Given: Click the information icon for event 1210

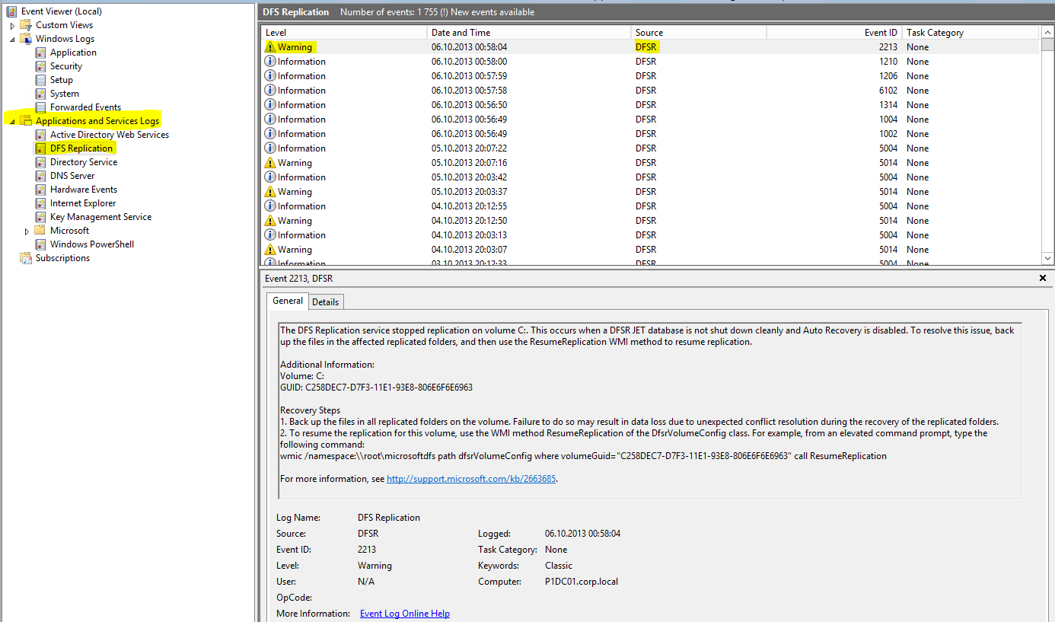Looking at the screenshot, I should coord(270,62).
